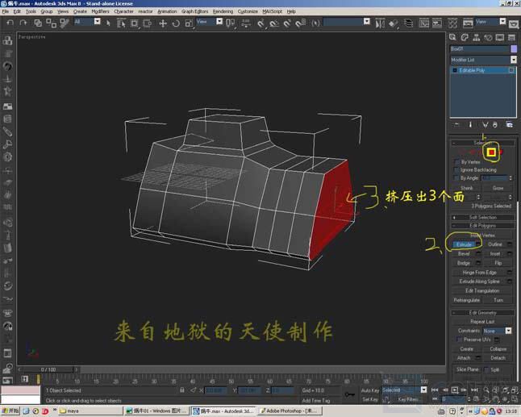Collapse the Edit Polygons rollout
Image resolution: width=521 pixels, height=417 pixels.
click(483, 226)
